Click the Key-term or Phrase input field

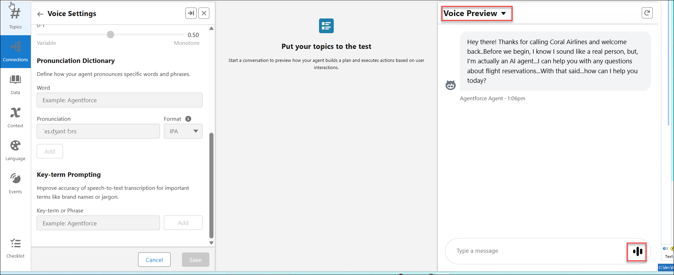pyautogui.click(x=98, y=223)
